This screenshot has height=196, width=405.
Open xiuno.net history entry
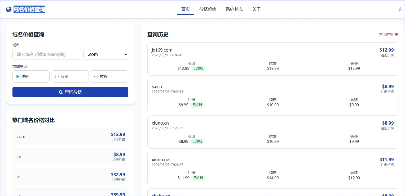pos(273,168)
